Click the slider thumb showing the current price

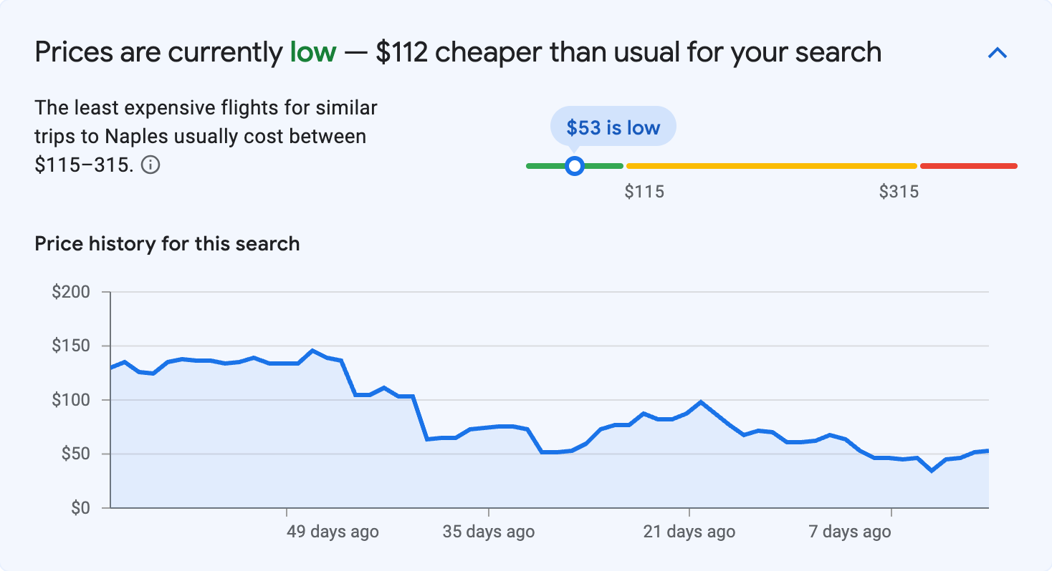tap(575, 166)
